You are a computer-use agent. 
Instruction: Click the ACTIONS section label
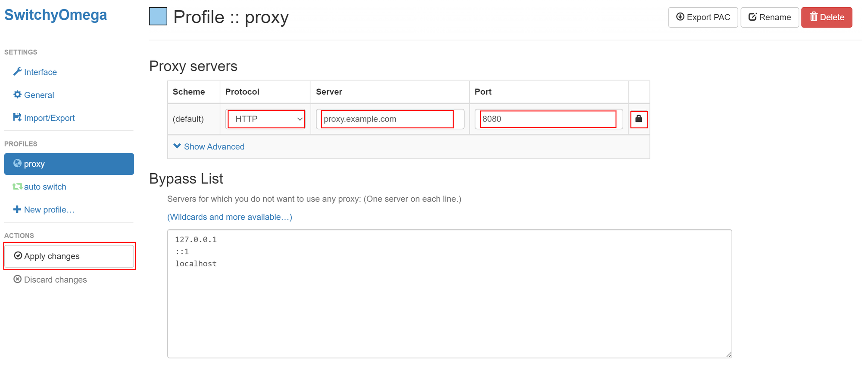pos(19,236)
